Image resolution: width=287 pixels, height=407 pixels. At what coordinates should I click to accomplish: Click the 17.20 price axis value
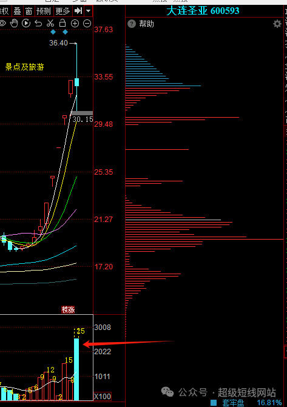(104, 266)
